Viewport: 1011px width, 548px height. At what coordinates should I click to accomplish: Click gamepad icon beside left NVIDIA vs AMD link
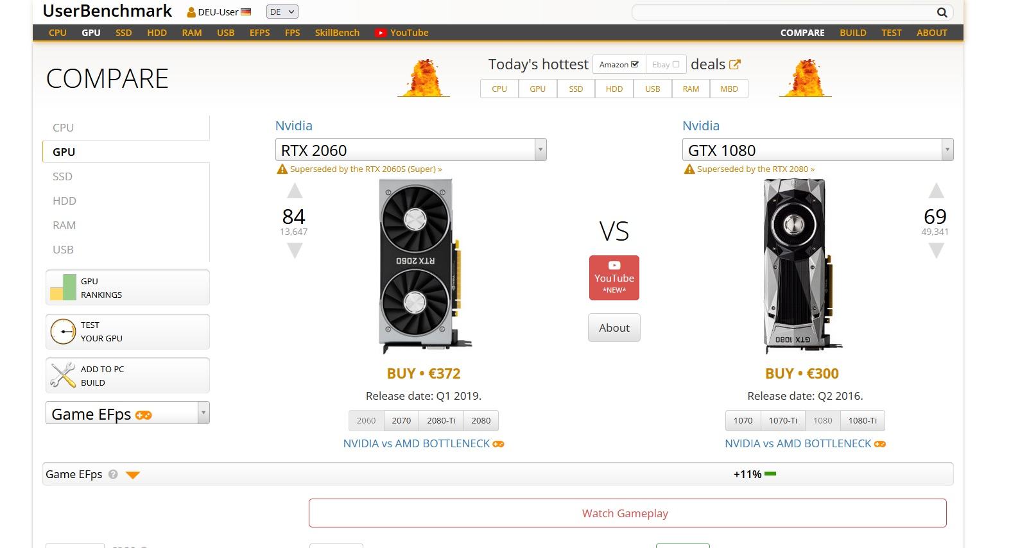point(498,444)
